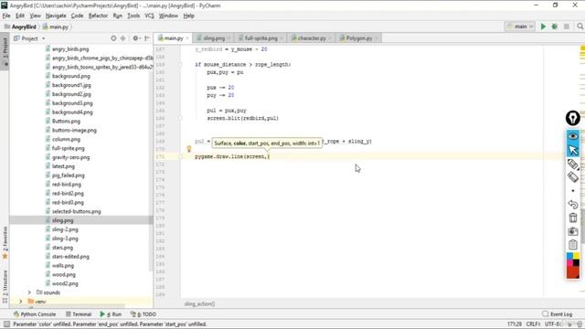Open the 6: TODO tool window
This screenshot has width=585, height=329.
pyautogui.click(x=144, y=314)
